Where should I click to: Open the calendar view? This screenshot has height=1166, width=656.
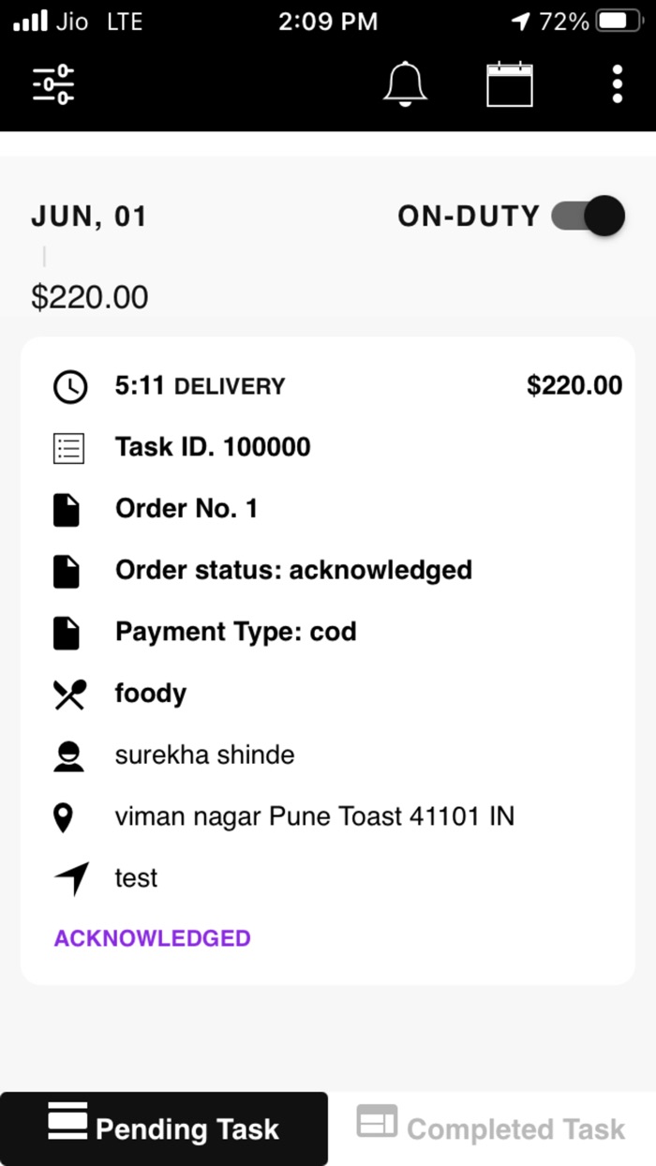coord(511,83)
